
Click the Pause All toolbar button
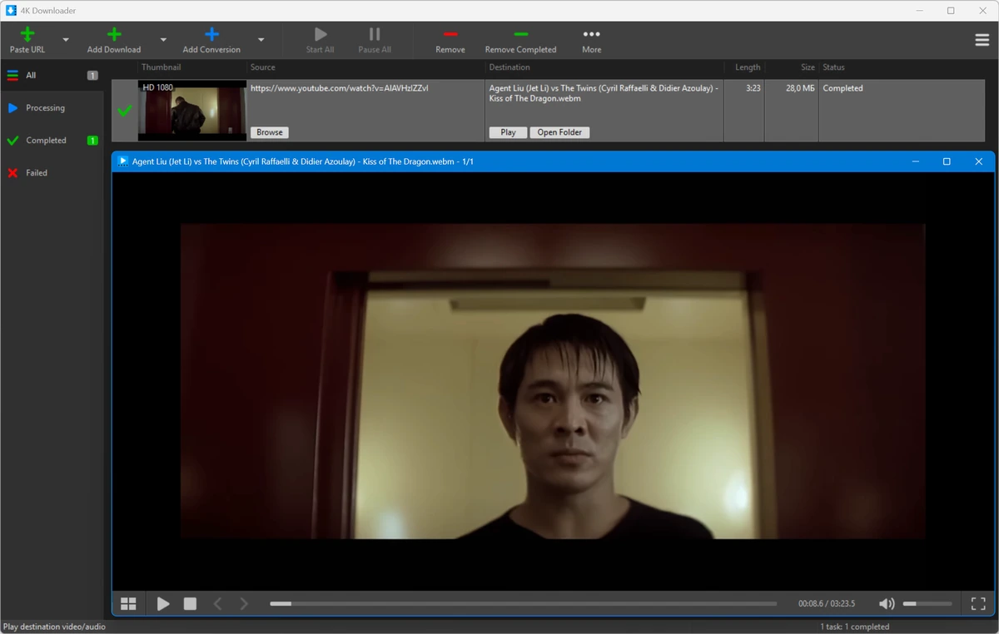375,40
